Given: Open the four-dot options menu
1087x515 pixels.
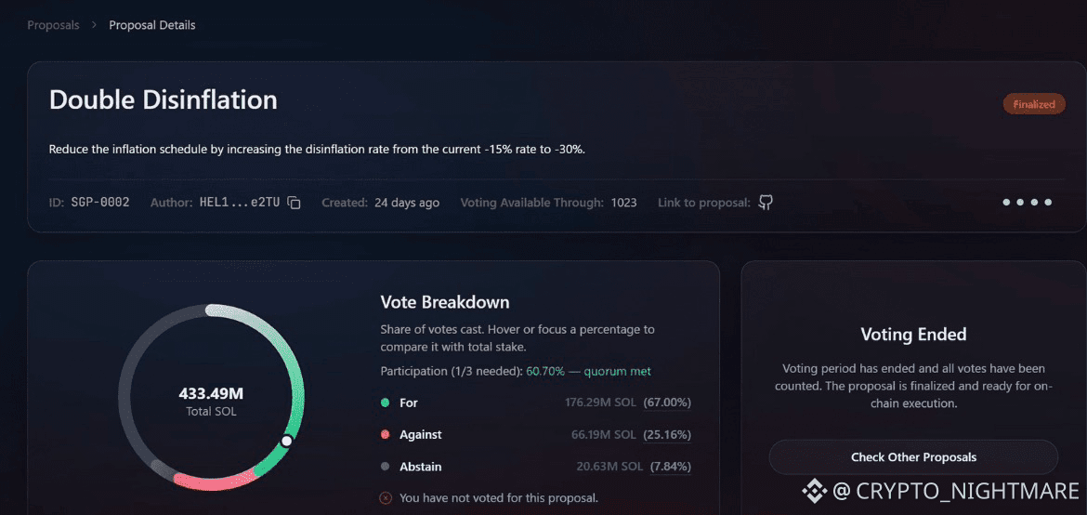Looking at the screenshot, I should coord(1028,203).
